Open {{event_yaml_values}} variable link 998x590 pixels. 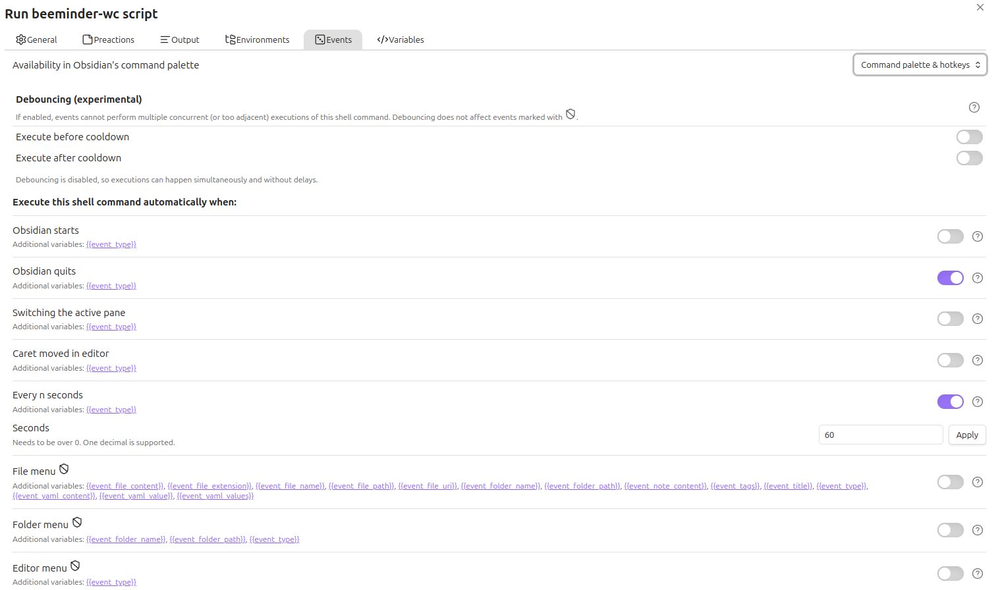(215, 496)
